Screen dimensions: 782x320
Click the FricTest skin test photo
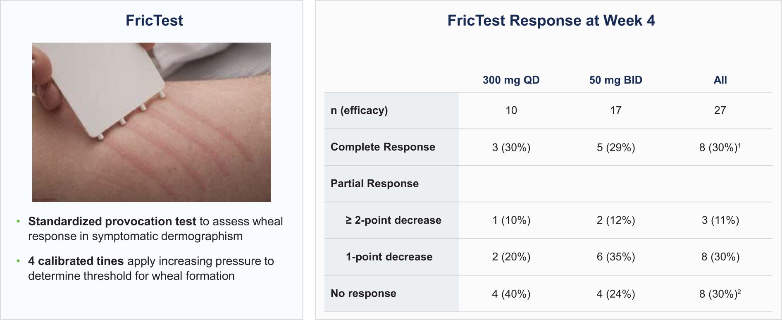coord(151,122)
